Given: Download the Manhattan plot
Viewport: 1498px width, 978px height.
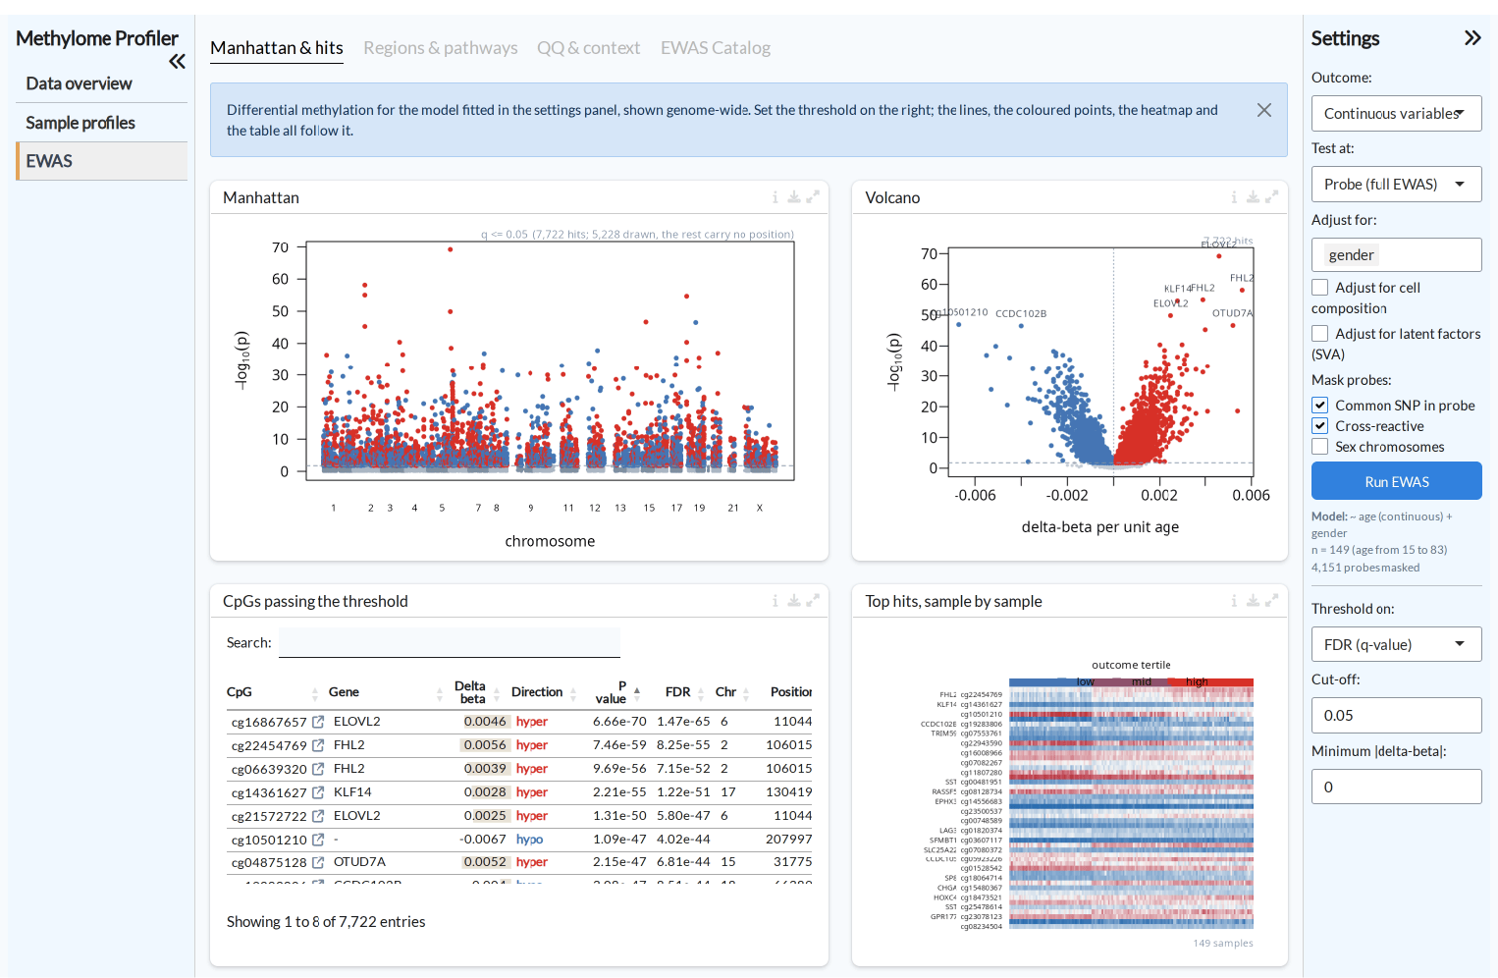Looking at the screenshot, I should tap(794, 197).
